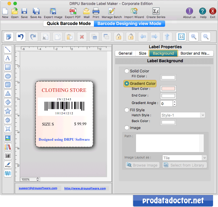The width and height of the screenshot is (218, 207).
Task: Select the Picture insert tool
Action: pyautogui.click(x=8, y=138)
